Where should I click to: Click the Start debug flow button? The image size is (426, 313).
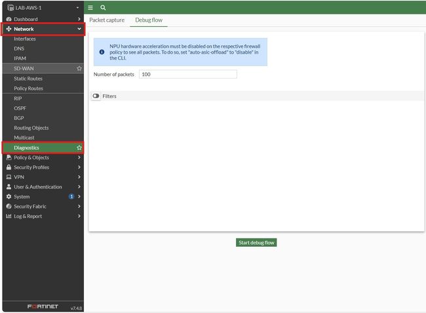click(x=256, y=243)
